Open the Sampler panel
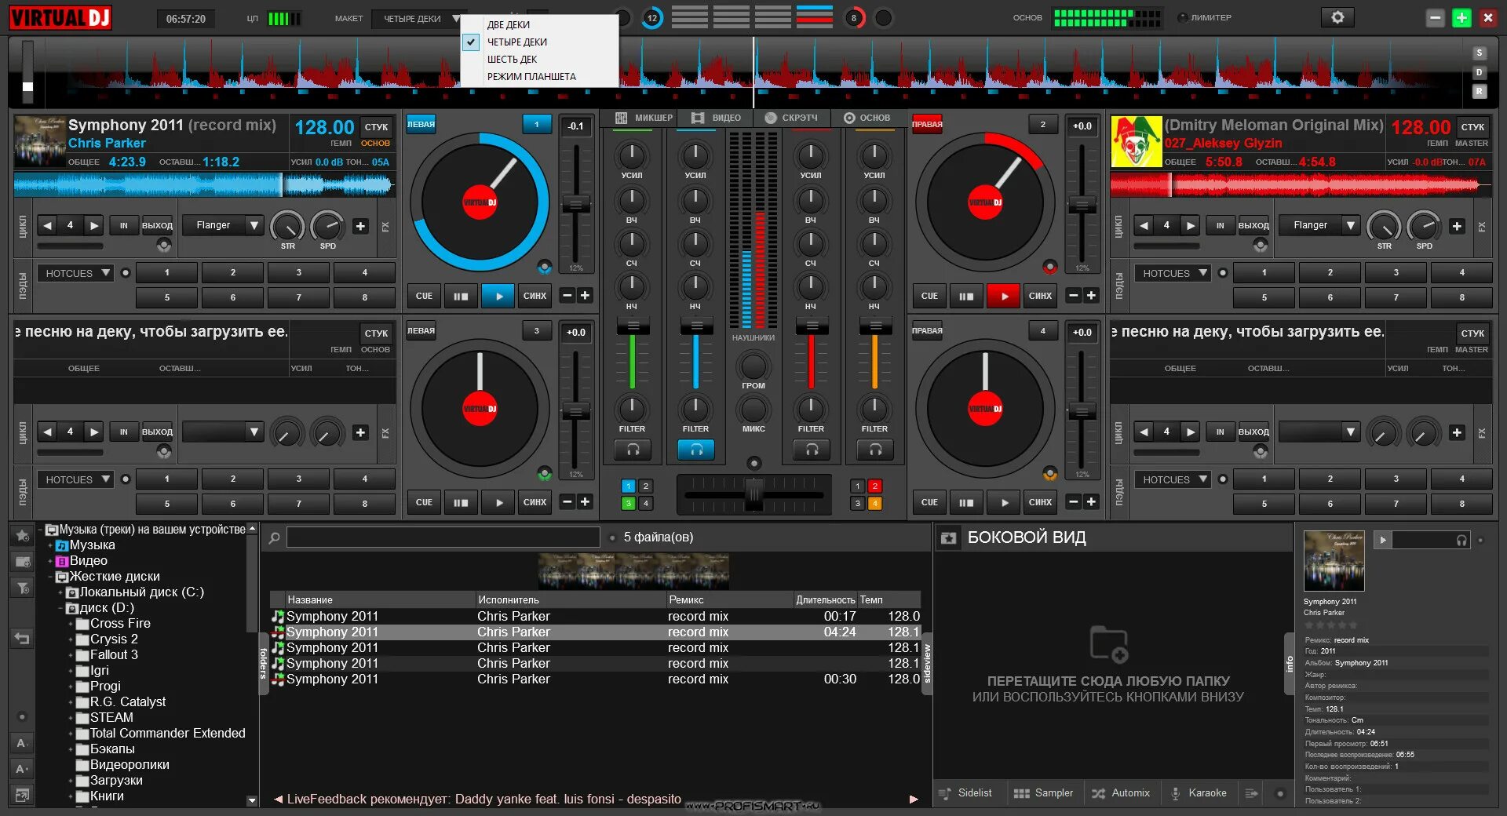This screenshot has height=816, width=1507. tap(1043, 793)
